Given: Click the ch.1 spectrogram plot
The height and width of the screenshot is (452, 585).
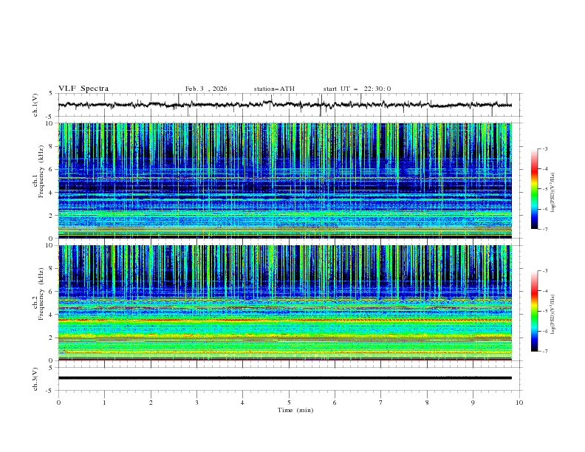Looking at the screenshot, I should coord(284,180).
